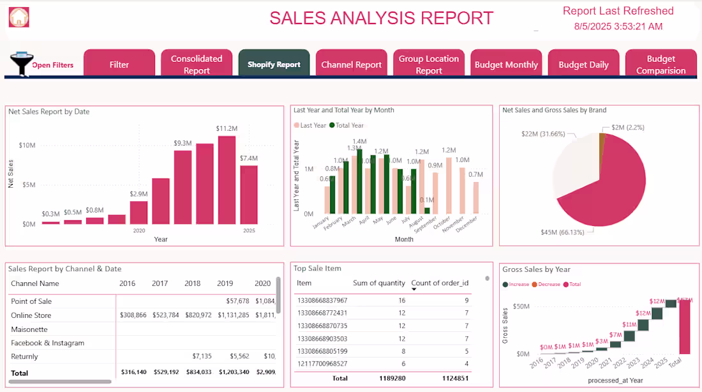
Task: Click the 2016 column header
Action: [127, 283]
